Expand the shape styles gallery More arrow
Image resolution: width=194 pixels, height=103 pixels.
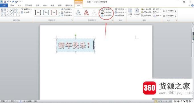click(59, 15)
